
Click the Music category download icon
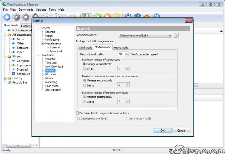13,39
